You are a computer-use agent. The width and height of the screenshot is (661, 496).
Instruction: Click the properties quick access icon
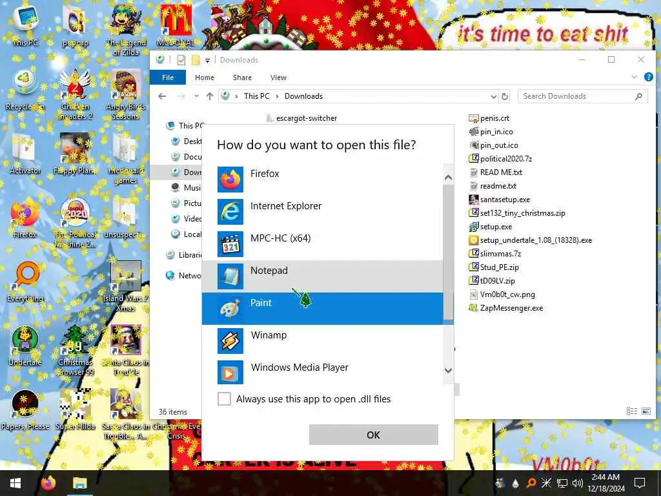(181, 60)
